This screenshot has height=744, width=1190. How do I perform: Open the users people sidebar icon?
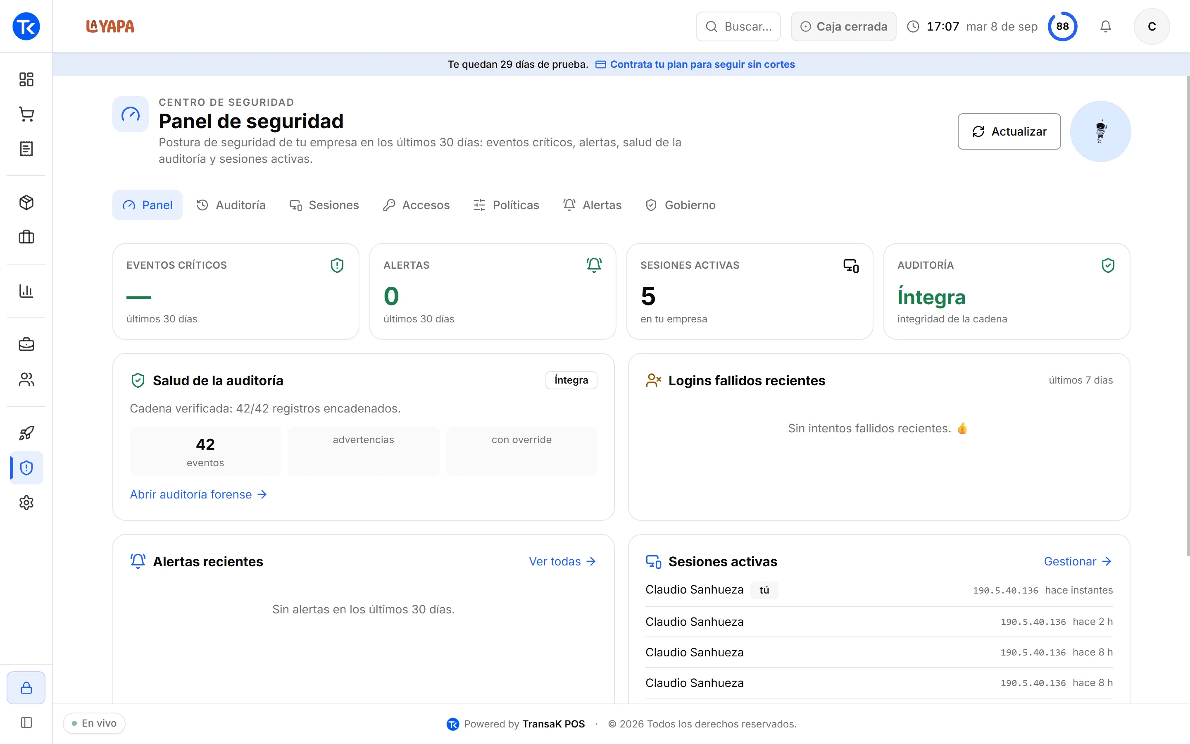26,379
